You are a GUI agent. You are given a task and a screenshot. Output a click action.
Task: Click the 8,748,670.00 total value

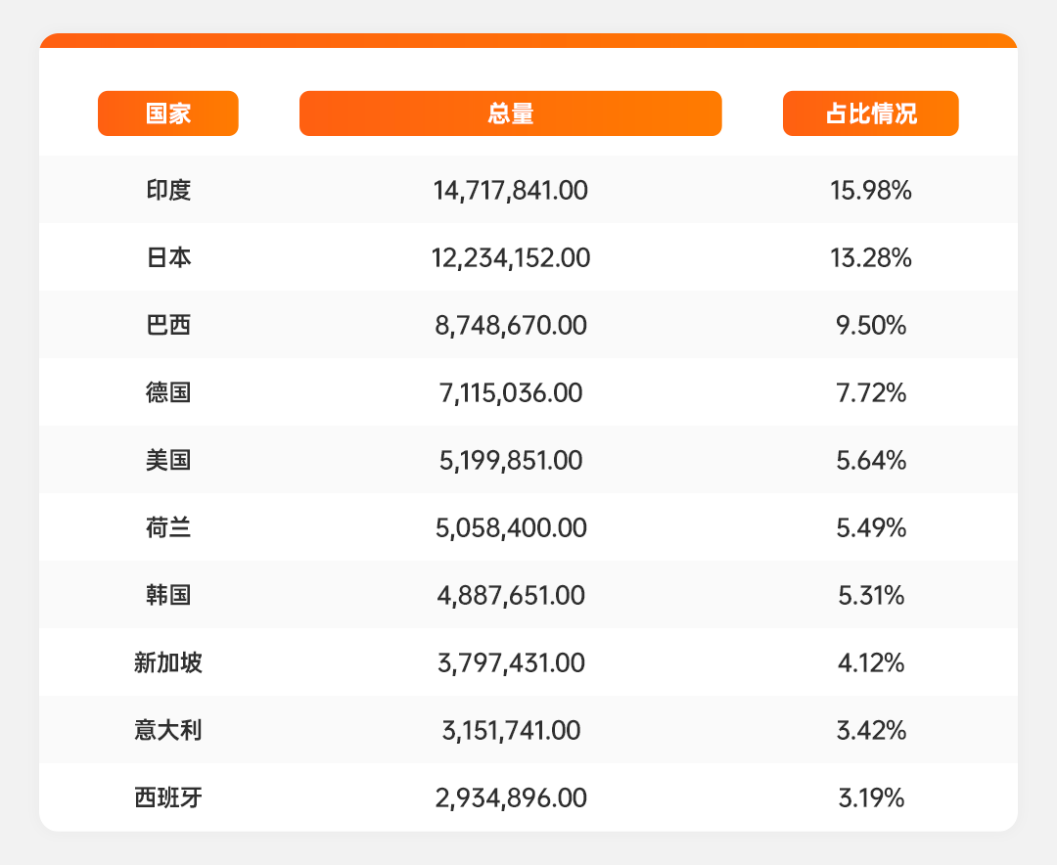[510, 325]
